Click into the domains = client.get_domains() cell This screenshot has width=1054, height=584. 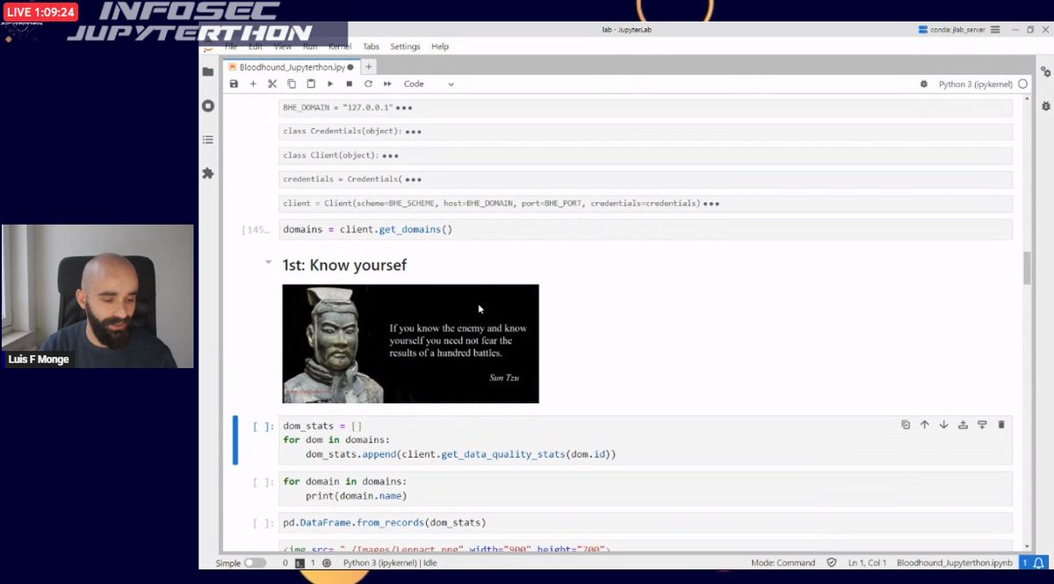click(646, 229)
